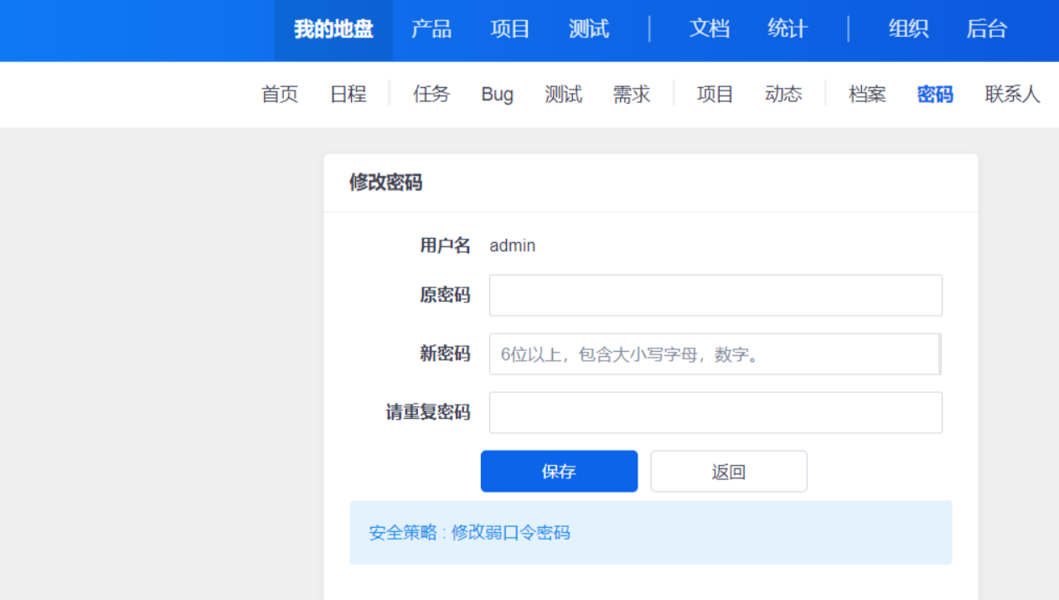Open the 统计 main menu
1059x600 pixels.
pos(788,30)
